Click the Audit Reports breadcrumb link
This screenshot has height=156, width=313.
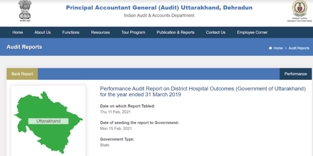click(x=299, y=48)
